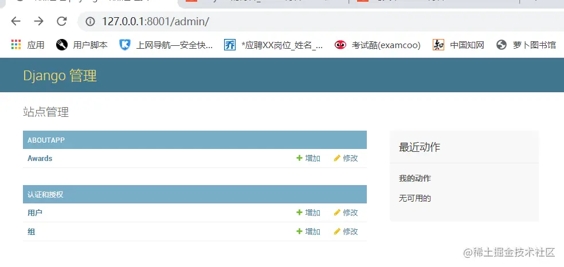Viewport: 564px width, 267px height.
Task: Open the ABOUTAPP section header
Action: (46, 140)
